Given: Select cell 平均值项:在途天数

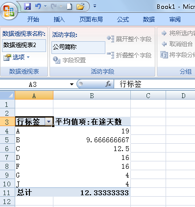Looking at the screenshot, I should tap(92, 122).
